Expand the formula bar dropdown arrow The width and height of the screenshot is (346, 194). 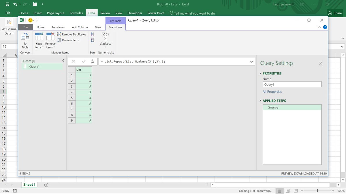click(x=251, y=62)
